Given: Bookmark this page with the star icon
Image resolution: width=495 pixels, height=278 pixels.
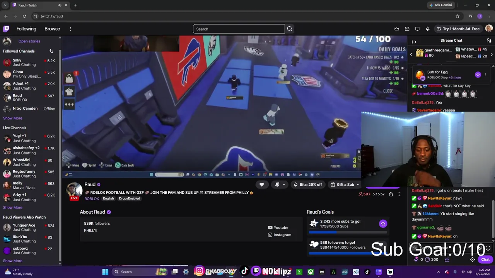Looking at the screenshot, I should [x=457, y=16].
